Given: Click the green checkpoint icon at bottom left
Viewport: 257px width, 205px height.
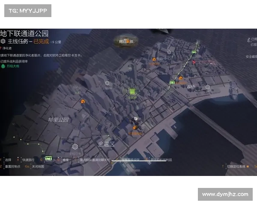Looking at the screenshot, I should (x=48, y=158).
